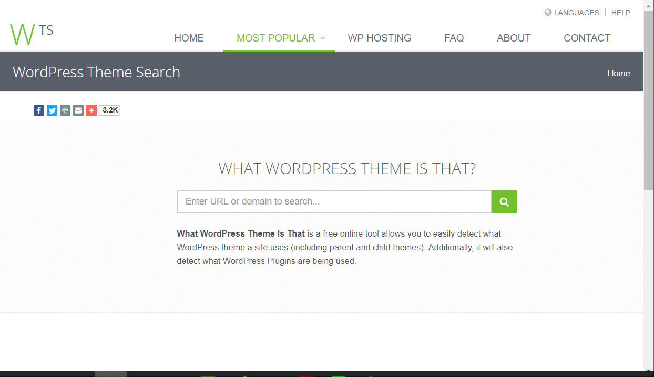Click the Home breadcrumb link

coord(619,73)
